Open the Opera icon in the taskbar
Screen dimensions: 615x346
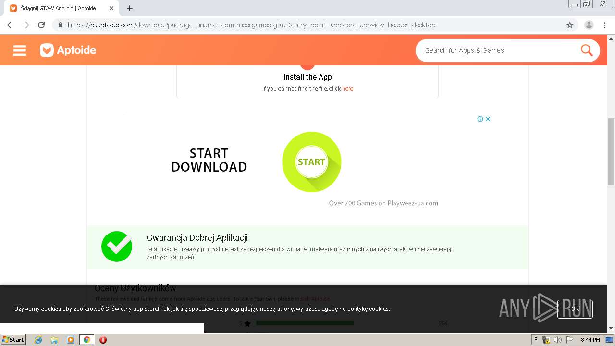pyautogui.click(x=103, y=340)
